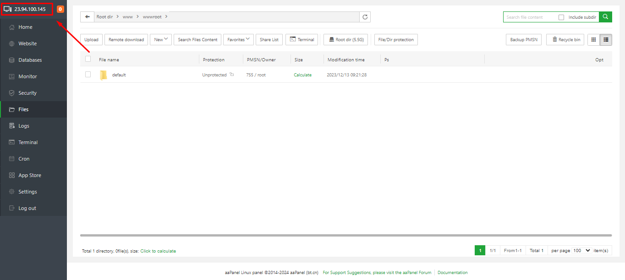This screenshot has width=625, height=280.
Task: Open the Recycle bin
Action: tap(565, 40)
